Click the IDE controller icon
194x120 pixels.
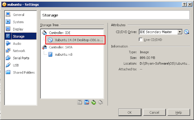[44, 33]
